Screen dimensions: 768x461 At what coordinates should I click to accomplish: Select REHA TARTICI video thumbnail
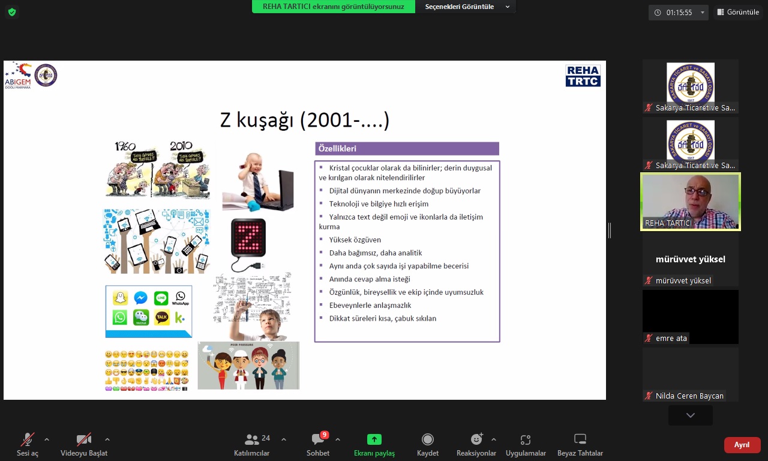pos(690,202)
